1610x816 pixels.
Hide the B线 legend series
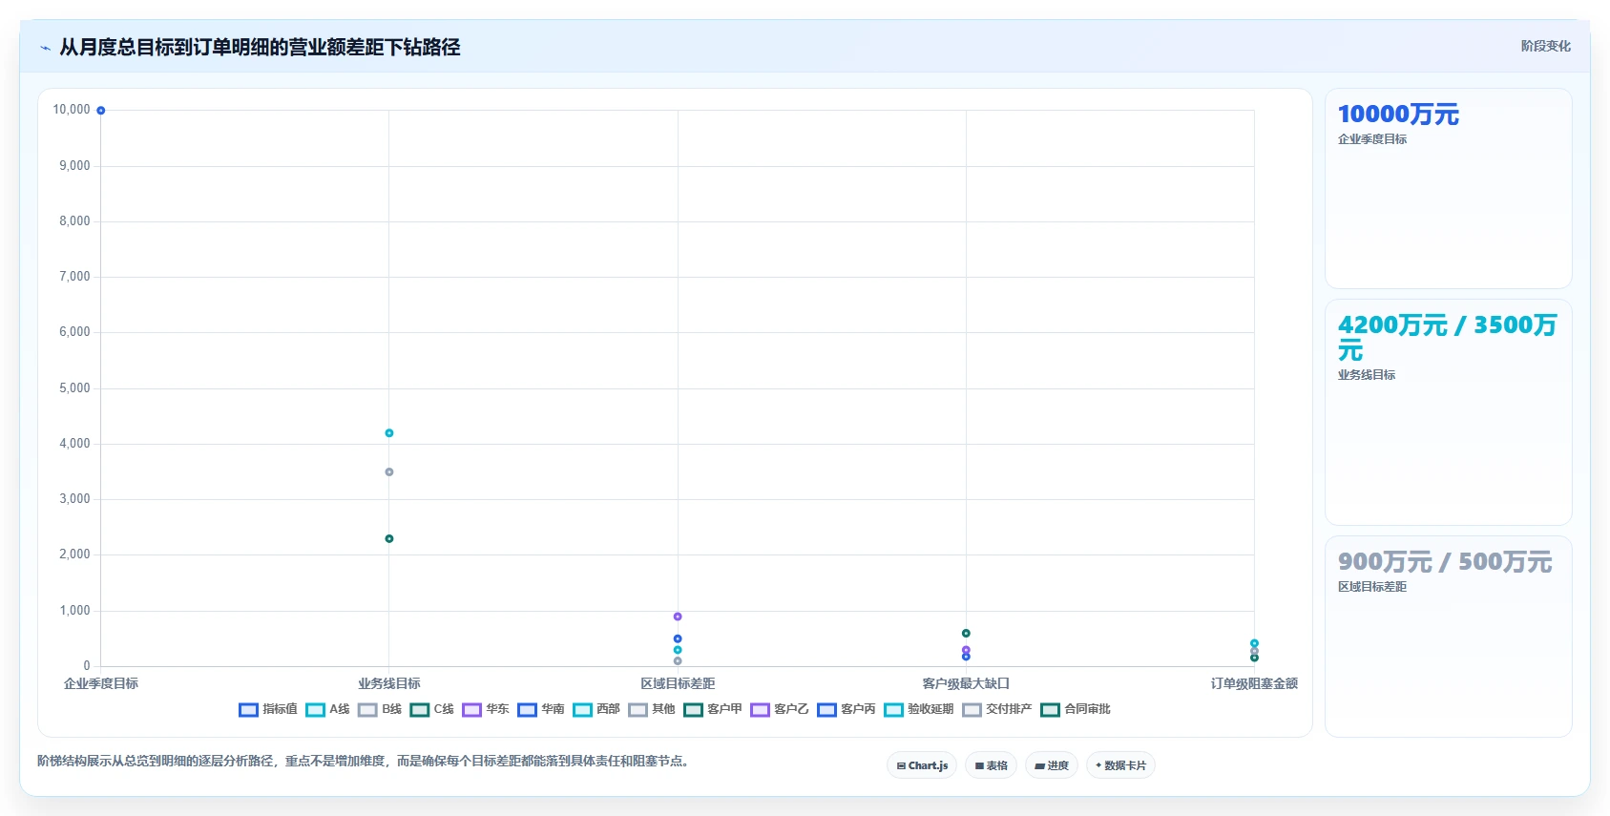pos(380,709)
